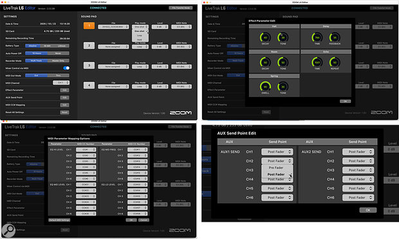Select sound pad 4 button
Viewport: 399px width, 239px height.
pos(89,85)
